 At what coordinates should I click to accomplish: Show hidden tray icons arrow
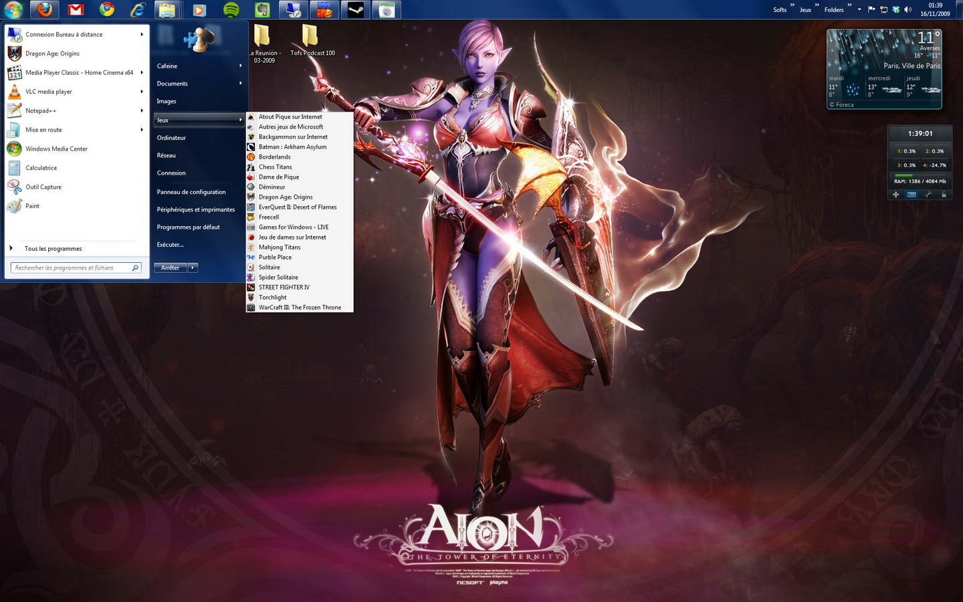859,9
